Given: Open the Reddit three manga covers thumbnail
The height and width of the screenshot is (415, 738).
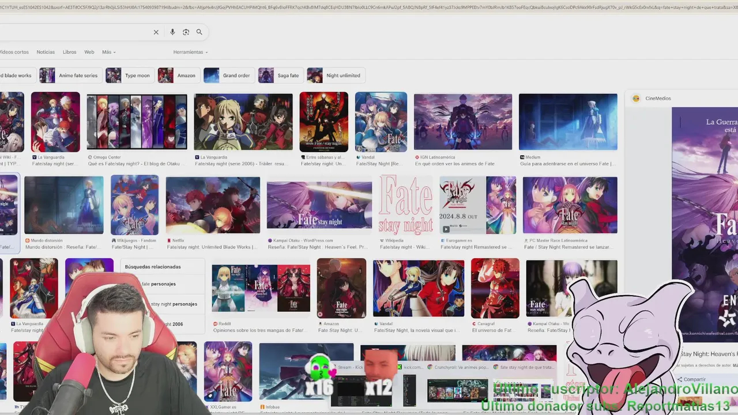Looking at the screenshot, I should click(261, 288).
